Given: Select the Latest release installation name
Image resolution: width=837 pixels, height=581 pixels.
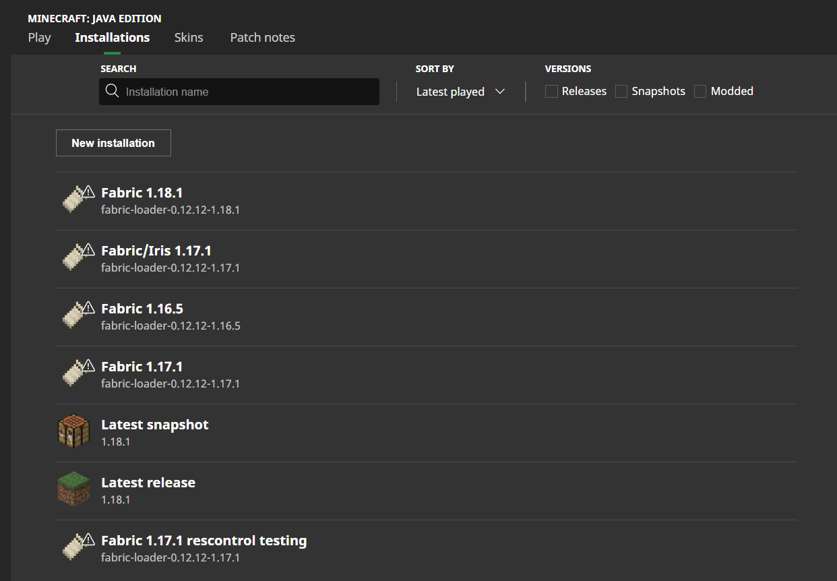Looking at the screenshot, I should [x=148, y=483].
